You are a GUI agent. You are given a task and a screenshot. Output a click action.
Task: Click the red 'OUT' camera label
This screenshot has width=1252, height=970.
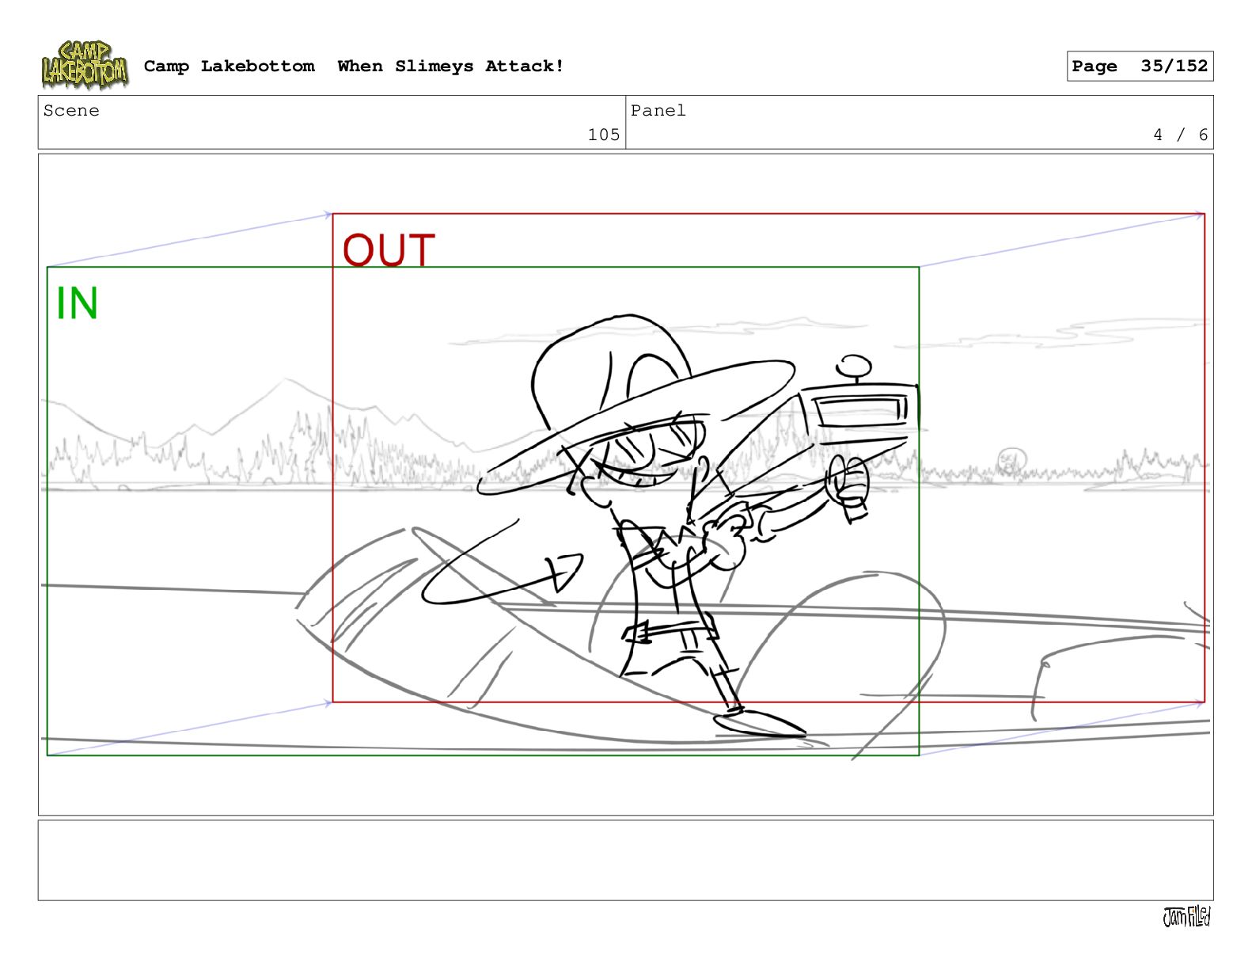(x=389, y=249)
